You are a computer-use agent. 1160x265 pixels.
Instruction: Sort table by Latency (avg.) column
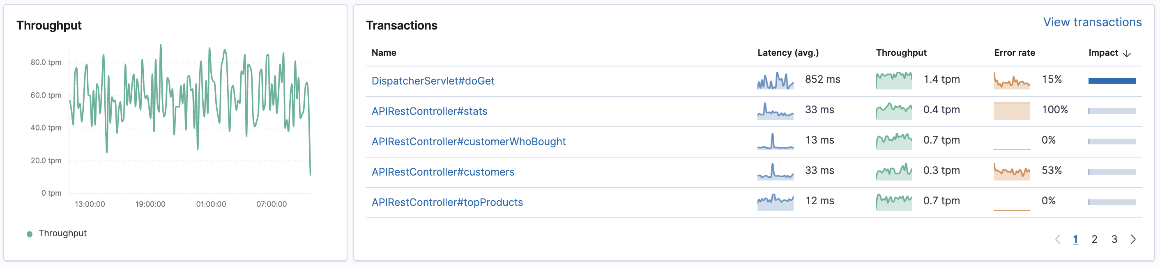(x=787, y=53)
